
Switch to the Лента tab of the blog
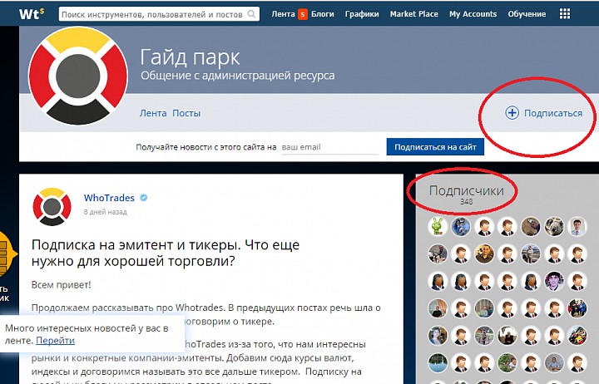153,113
